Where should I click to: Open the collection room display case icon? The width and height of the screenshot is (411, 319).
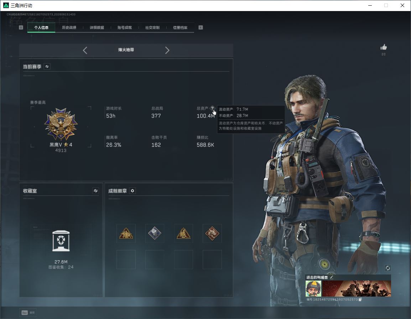[x=61, y=241]
